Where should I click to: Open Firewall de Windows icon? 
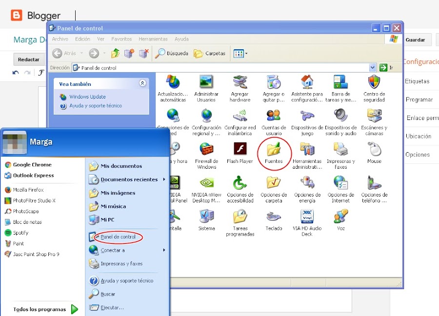pos(206,149)
